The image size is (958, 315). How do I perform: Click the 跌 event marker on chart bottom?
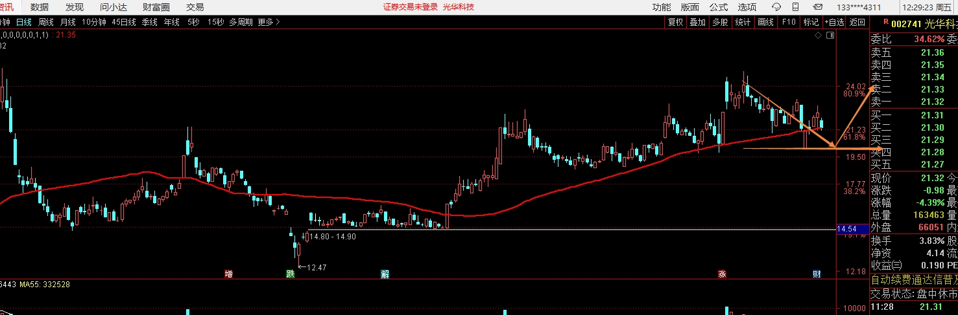pyautogui.click(x=291, y=274)
